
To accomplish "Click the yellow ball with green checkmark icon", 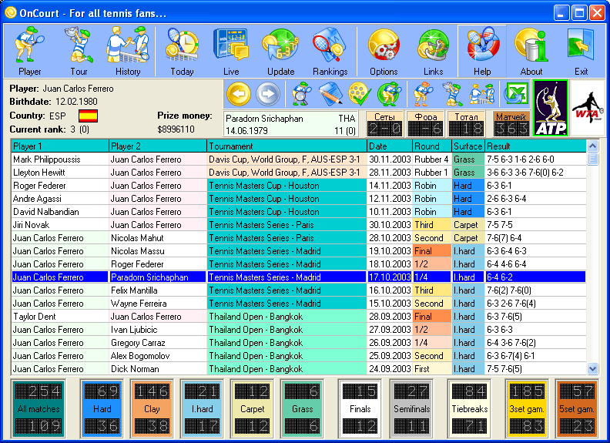I will [360, 94].
